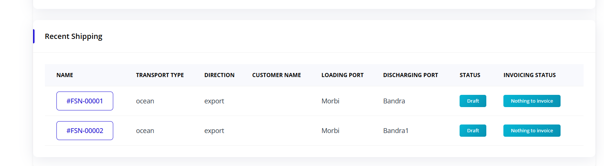Image resolution: width=604 pixels, height=166 pixels.
Task: Click DISCHARGING PORT column header
Action: coord(410,75)
